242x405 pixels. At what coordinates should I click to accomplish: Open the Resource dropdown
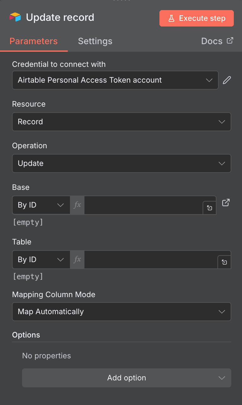121,122
